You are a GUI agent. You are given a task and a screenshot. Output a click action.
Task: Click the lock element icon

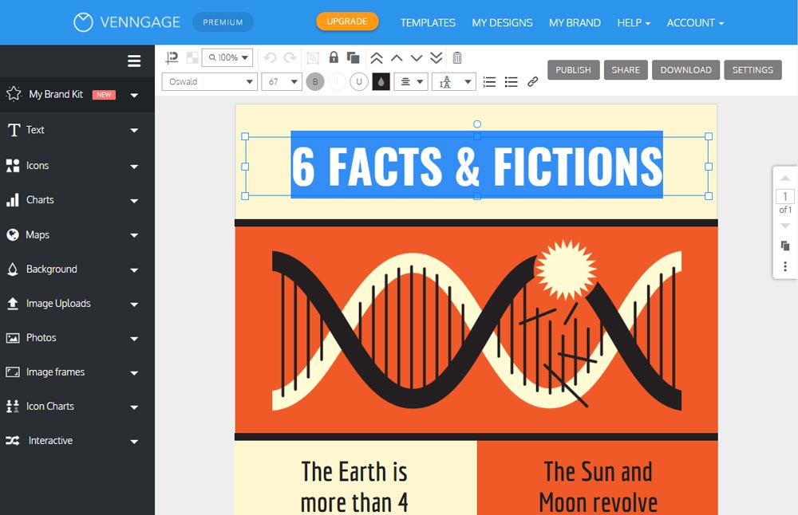[x=334, y=57]
